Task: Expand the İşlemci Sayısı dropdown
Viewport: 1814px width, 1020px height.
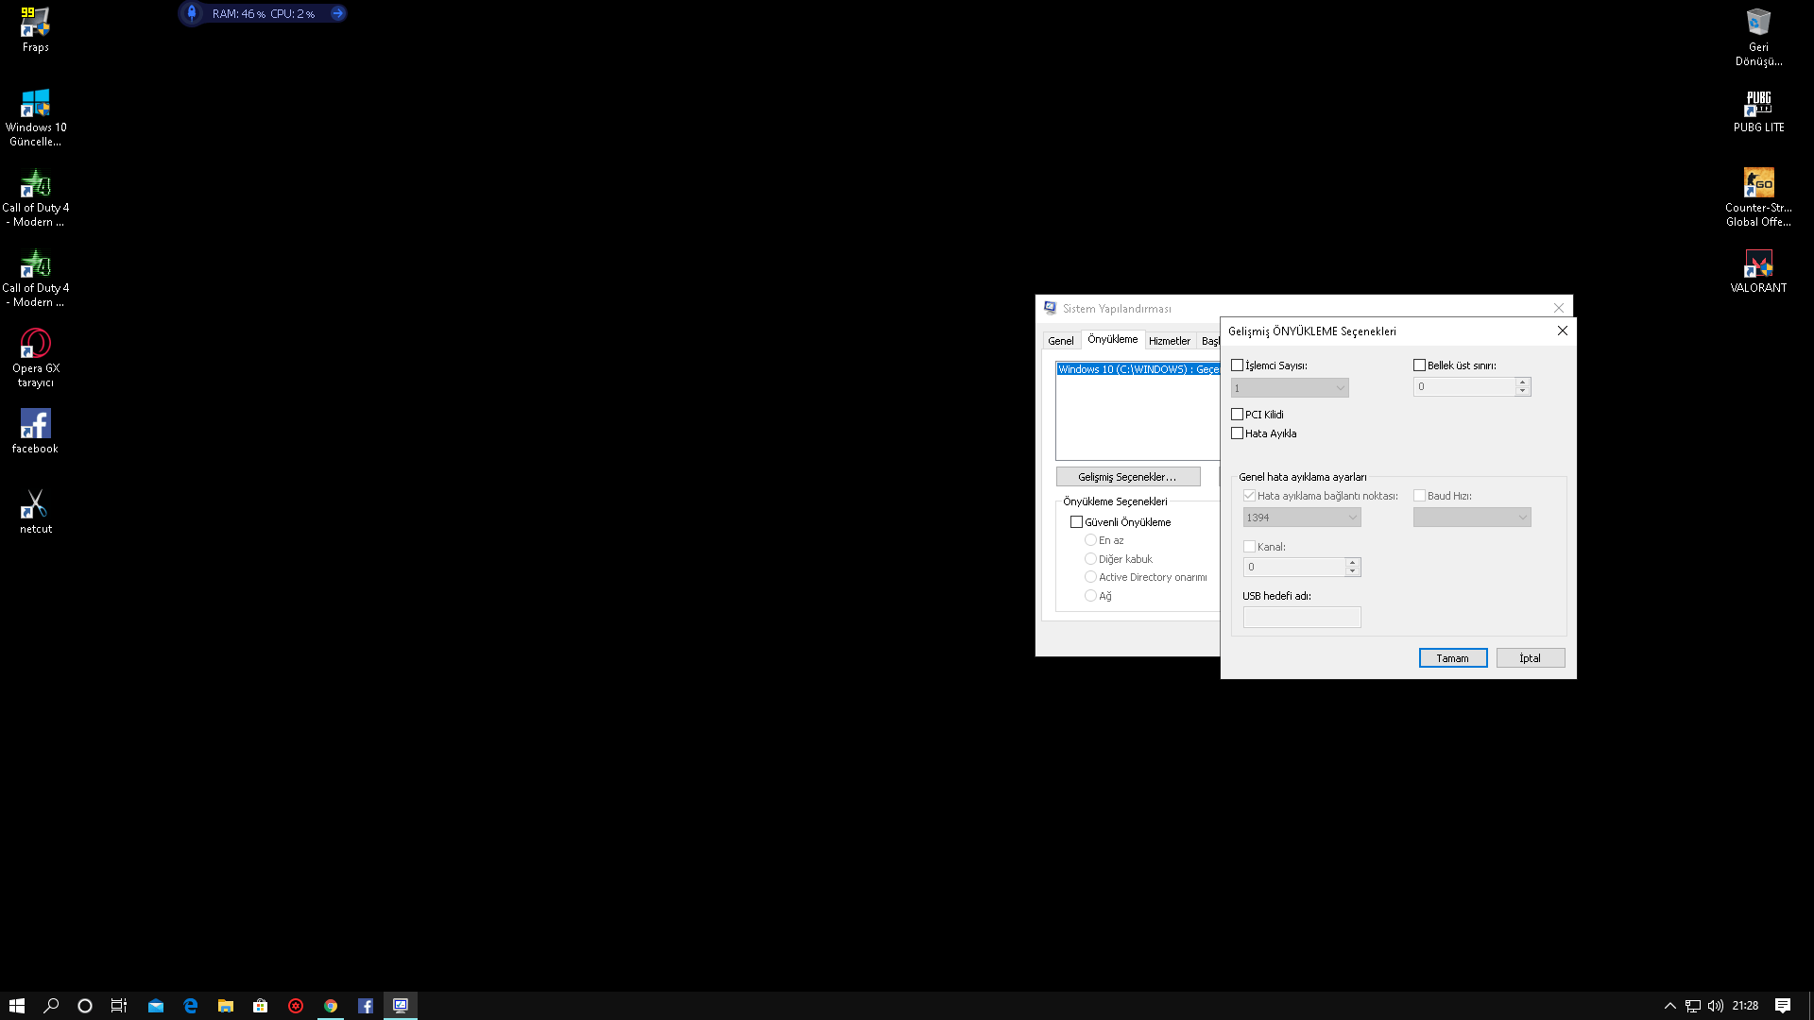Action: click(1290, 388)
